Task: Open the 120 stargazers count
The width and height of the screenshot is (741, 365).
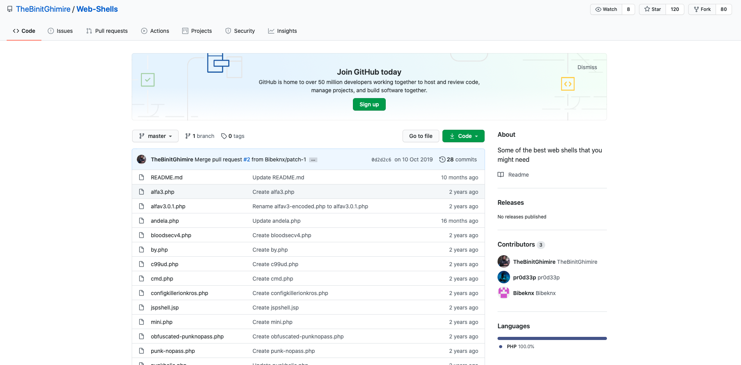Action: (x=675, y=9)
